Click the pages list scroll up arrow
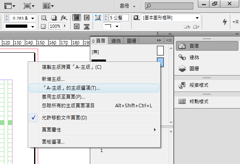This screenshot has height=164, width=240. (x=171, y=131)
